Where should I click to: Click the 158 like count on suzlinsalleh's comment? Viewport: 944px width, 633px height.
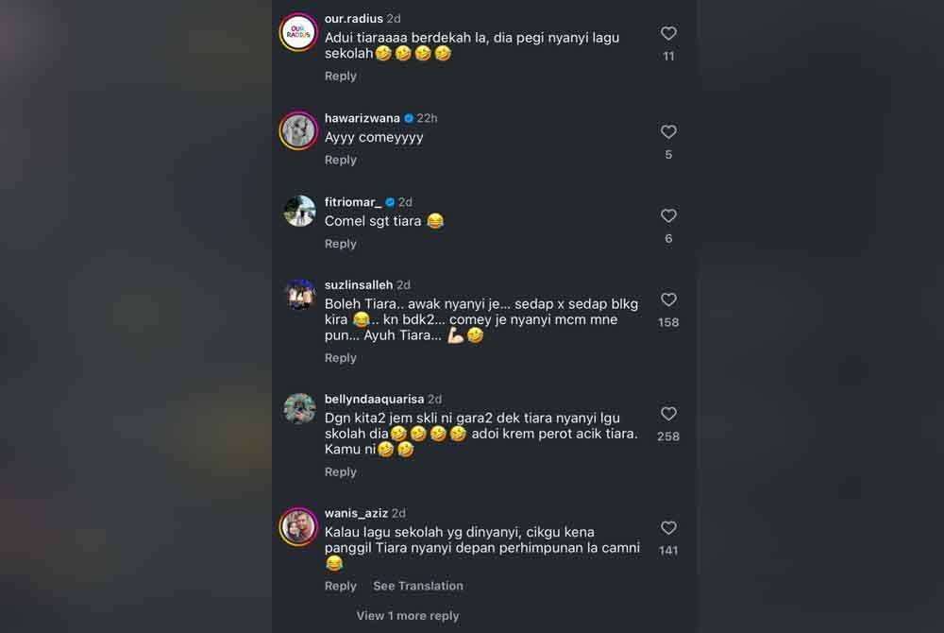coord(667,321)
